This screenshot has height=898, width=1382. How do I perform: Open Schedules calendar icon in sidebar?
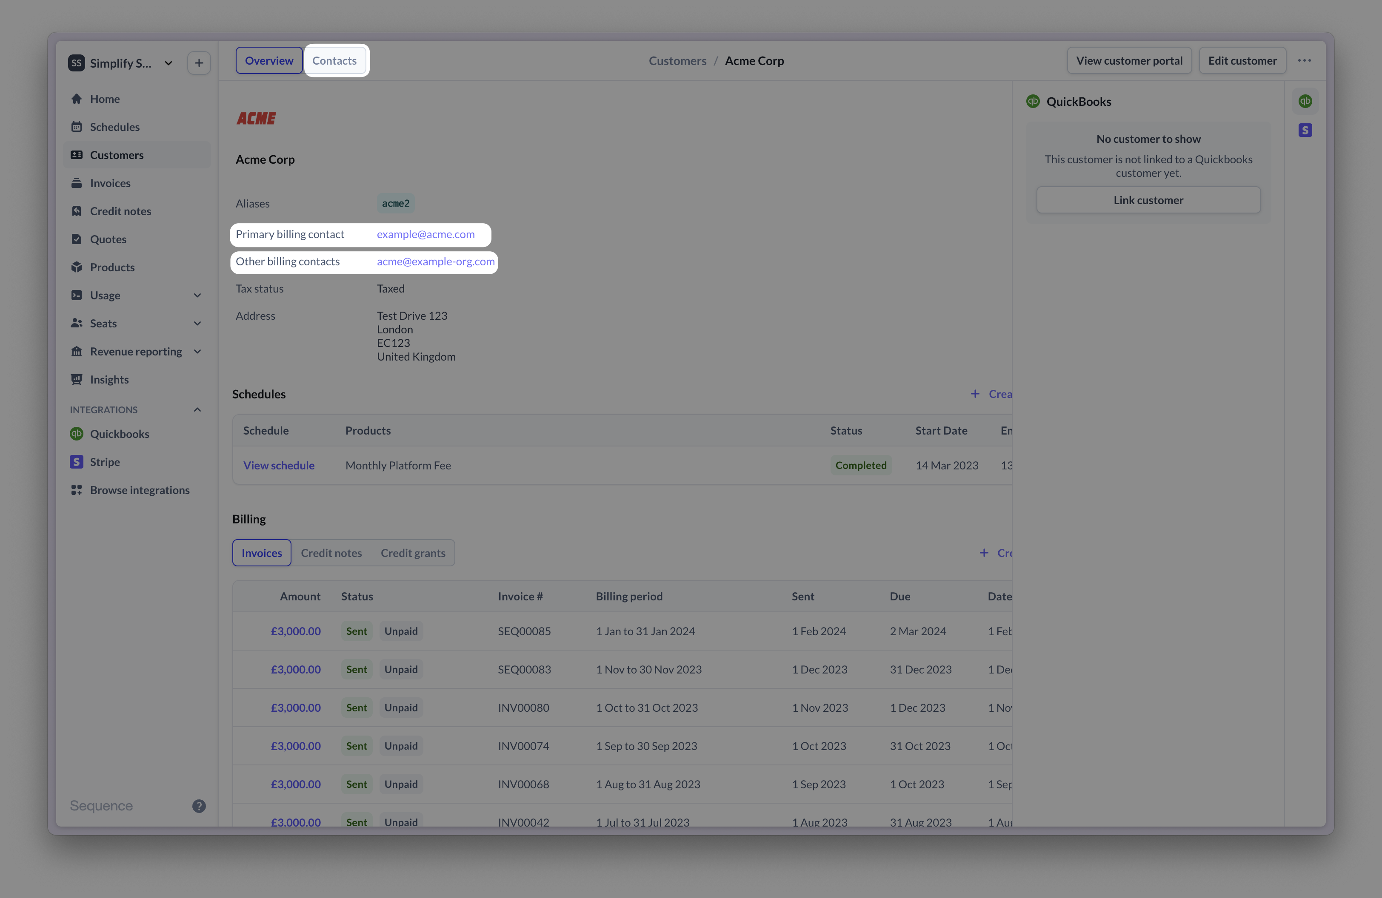(x=76, y=127)
